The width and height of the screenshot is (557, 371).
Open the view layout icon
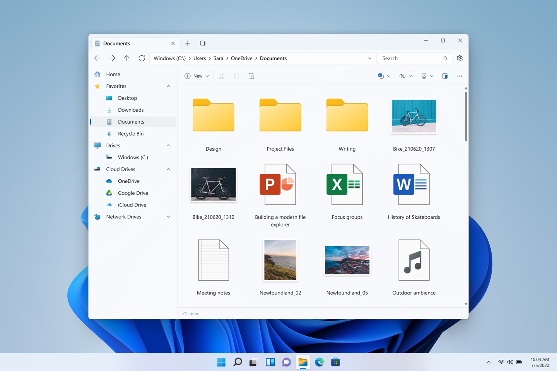424,76
